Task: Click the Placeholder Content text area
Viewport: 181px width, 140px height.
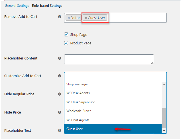Action: tap(109, 59)
